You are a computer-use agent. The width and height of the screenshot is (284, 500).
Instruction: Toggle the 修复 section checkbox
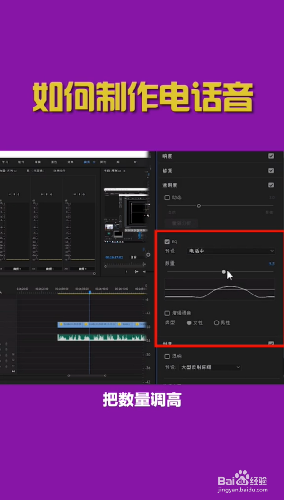click(x=271, y=170)
